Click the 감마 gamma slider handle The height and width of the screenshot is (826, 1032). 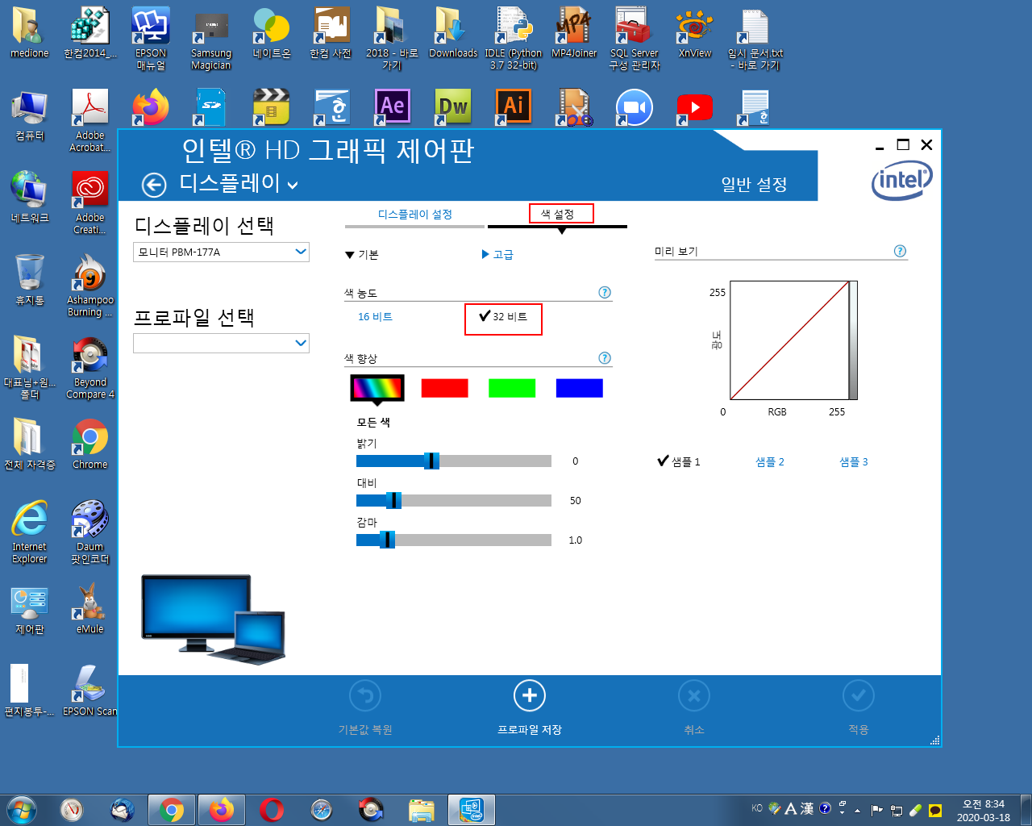387,540
